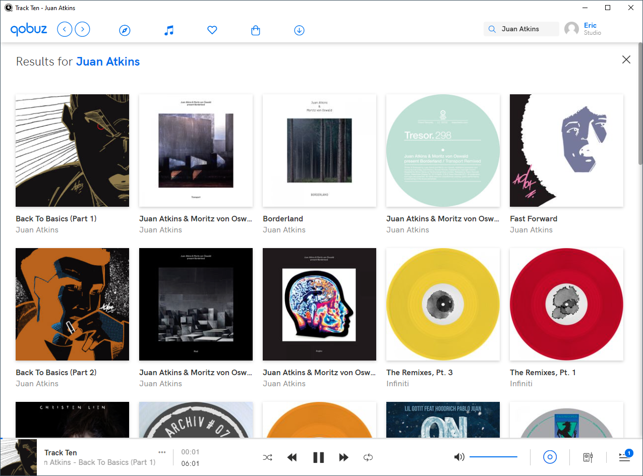Open the audio output device icon
This screenshot has height=476, width=643.
(x=588, y=457)
